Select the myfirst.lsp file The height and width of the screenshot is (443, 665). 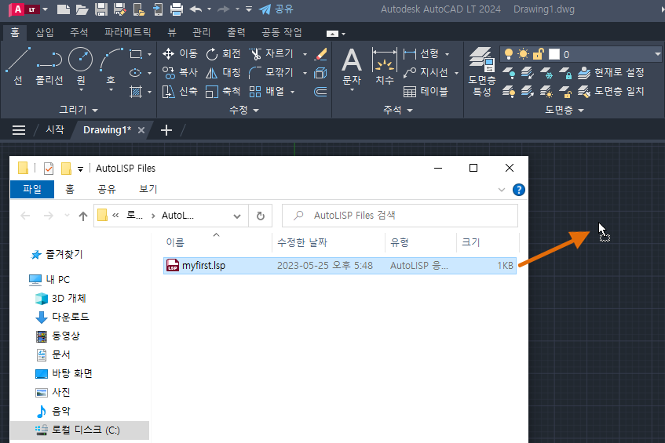[x=340, y=266]
